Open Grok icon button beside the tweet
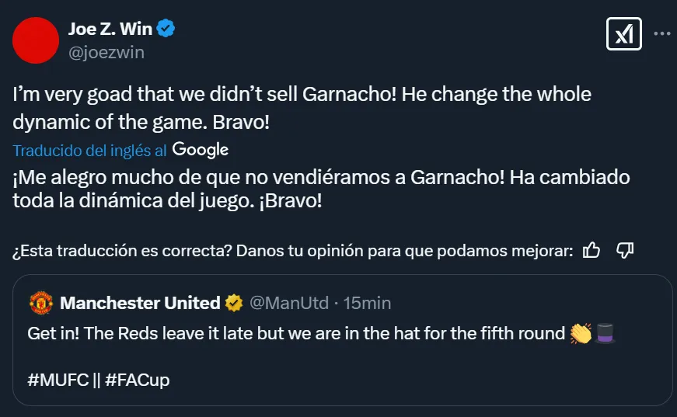The image size is (677, 417). [623, 34]
